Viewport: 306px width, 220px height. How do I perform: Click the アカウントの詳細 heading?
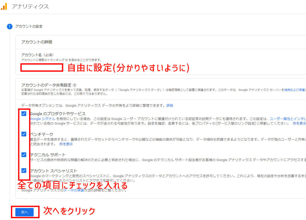(37, 42)
